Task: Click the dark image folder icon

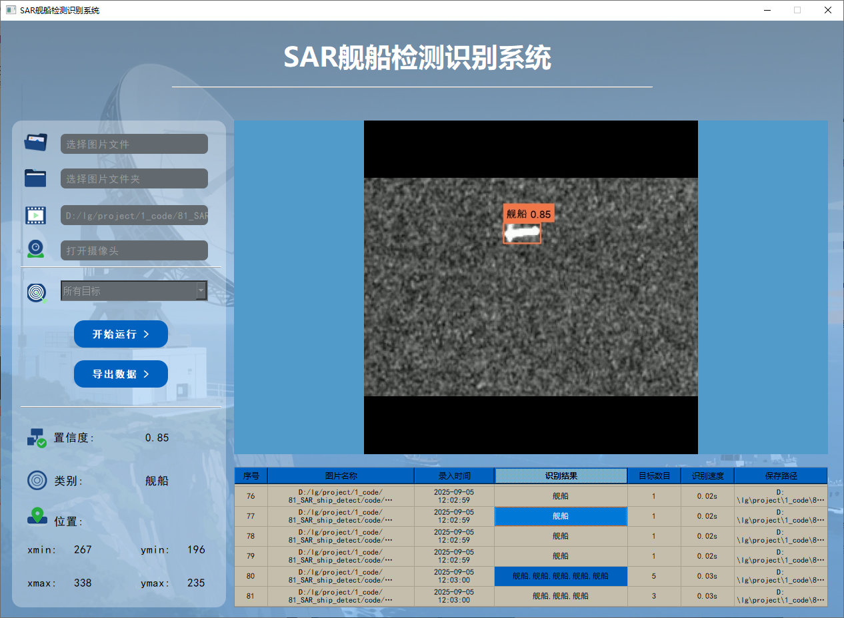Action: [35, 178]
